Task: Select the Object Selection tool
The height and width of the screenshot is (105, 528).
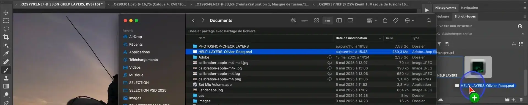Action: coord(6,45)
